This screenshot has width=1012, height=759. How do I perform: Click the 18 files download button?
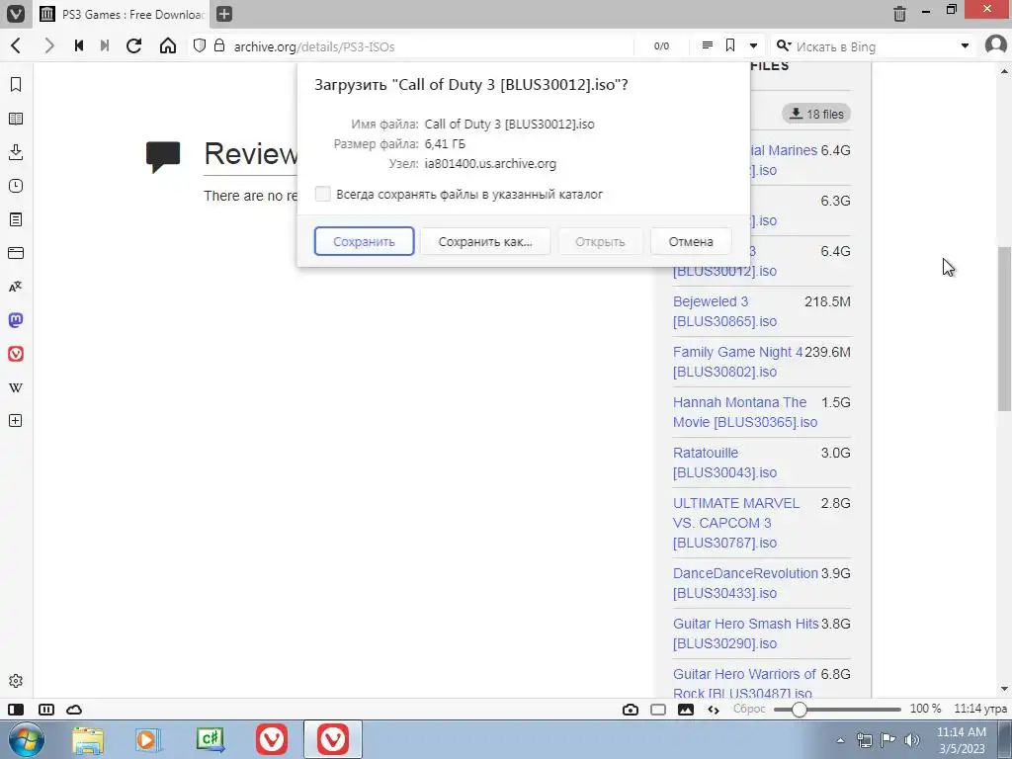(x=816, y=114)
